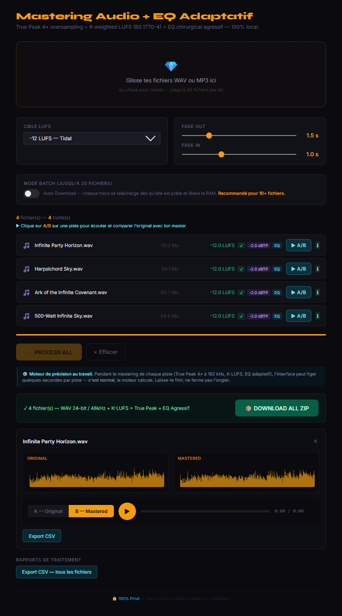The height and width of the screenshot is (616, 342).
Task: Adjust the Fade Out slider handle
Action: (209, 136)
